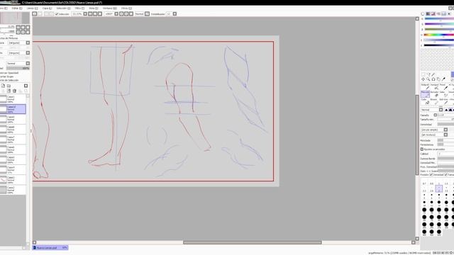Select the zoom magnifier tool

[428, 79]
